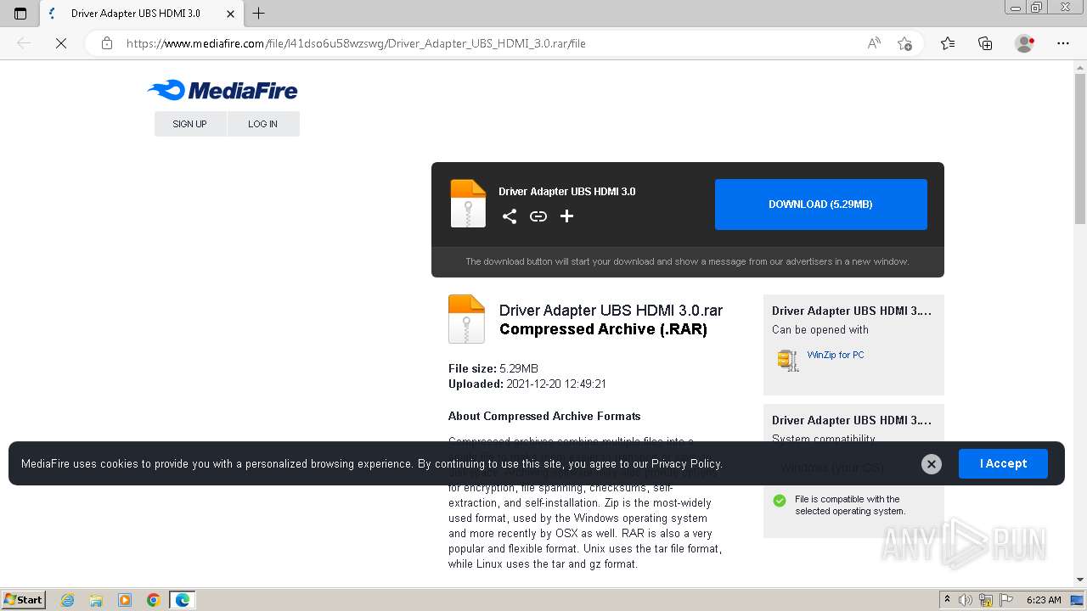Click the lock site-info icon

point(107,43)
